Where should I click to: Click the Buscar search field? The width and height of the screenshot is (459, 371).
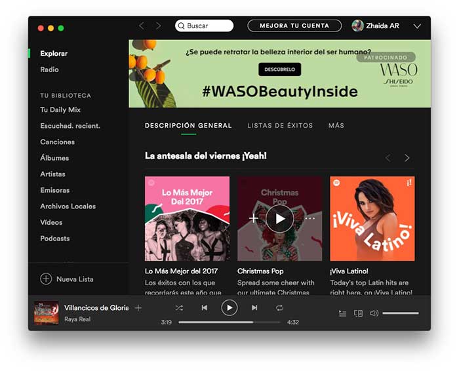(205, 26)
